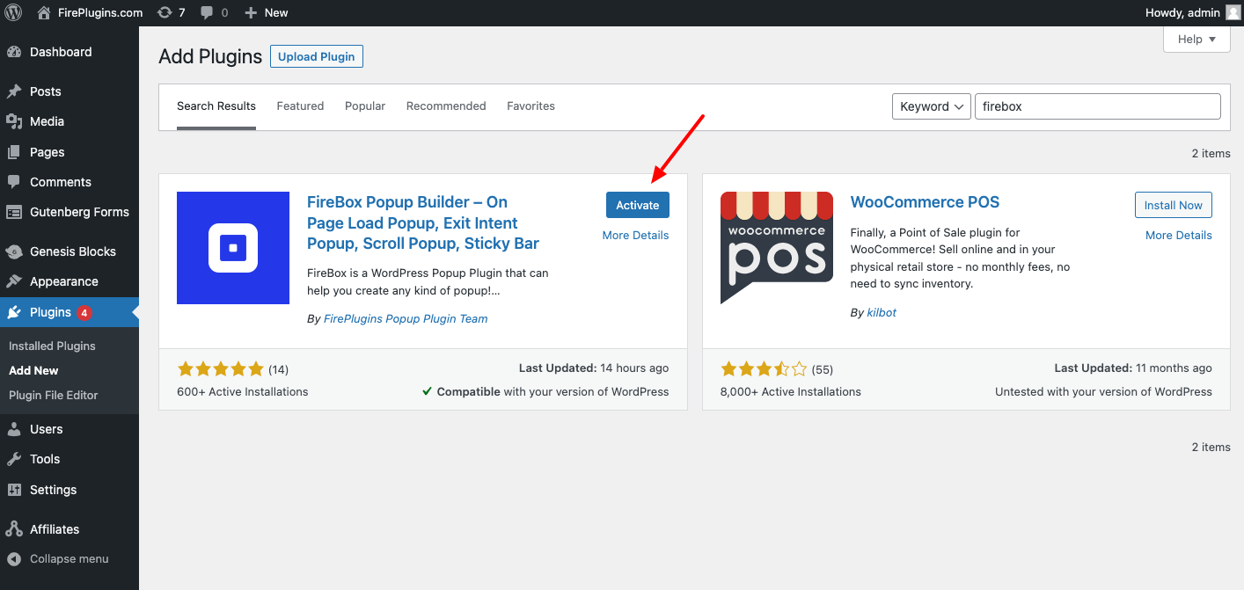Open the Gutenberg Forms menu label
Screen dimensions: 1244x590
[x=79, y=212]
